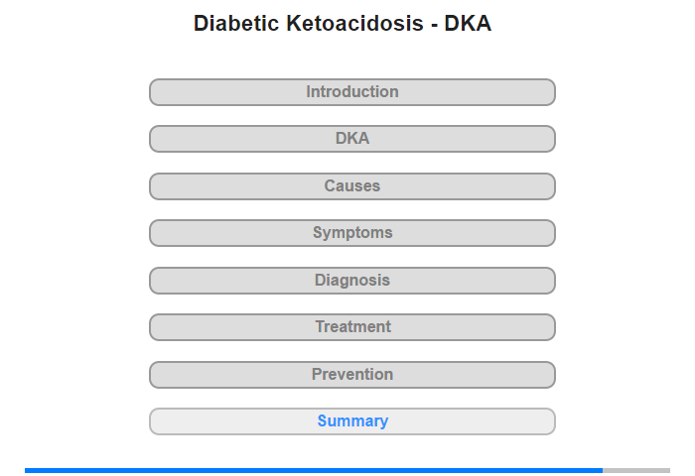Viewport: 695px width, 476px height.
Task: Click the blue filled progress bar
Action: [x=313, y=470]
